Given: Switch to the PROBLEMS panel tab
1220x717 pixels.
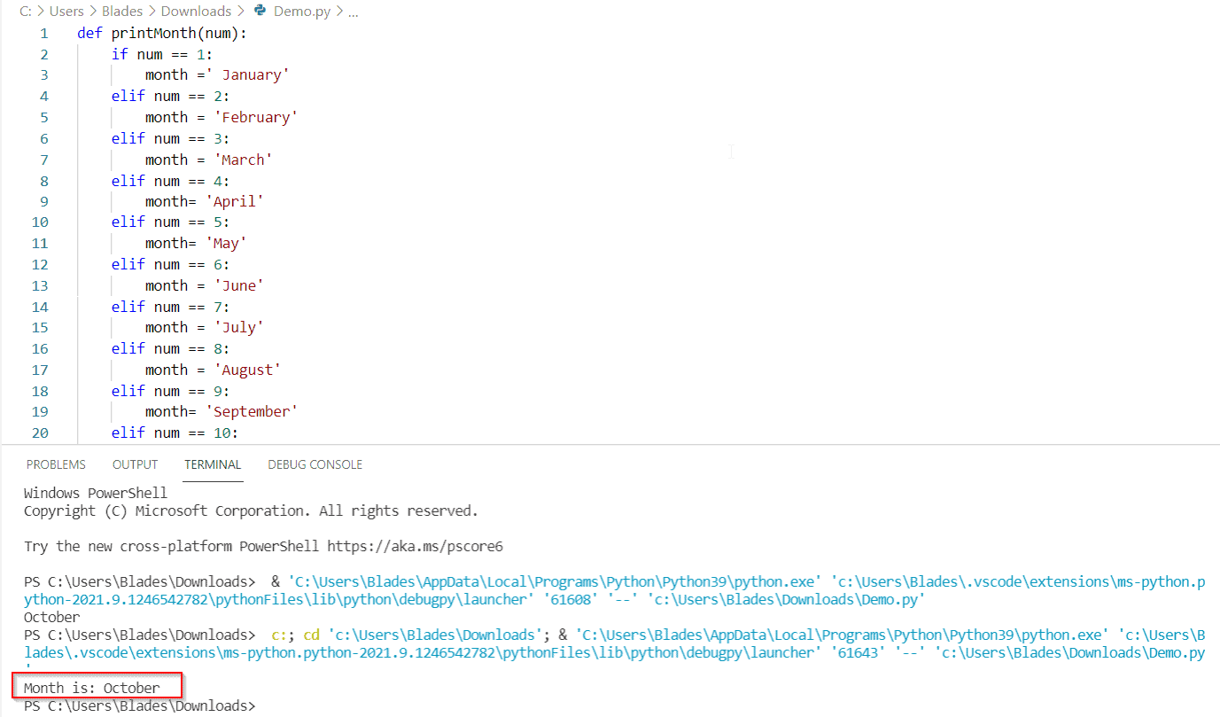Looking at the screenshot, I should tap(56, 464).
